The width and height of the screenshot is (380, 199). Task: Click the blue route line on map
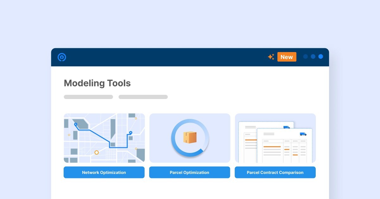pos(100,135)
